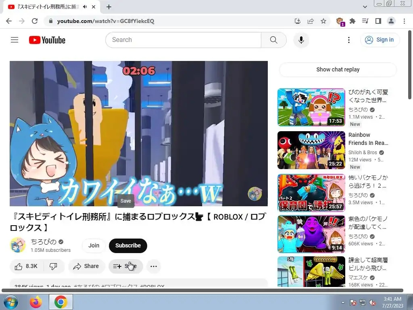Toggle the browser side panel
This screenshot has width=413, height=310.
tap(378, 21)
